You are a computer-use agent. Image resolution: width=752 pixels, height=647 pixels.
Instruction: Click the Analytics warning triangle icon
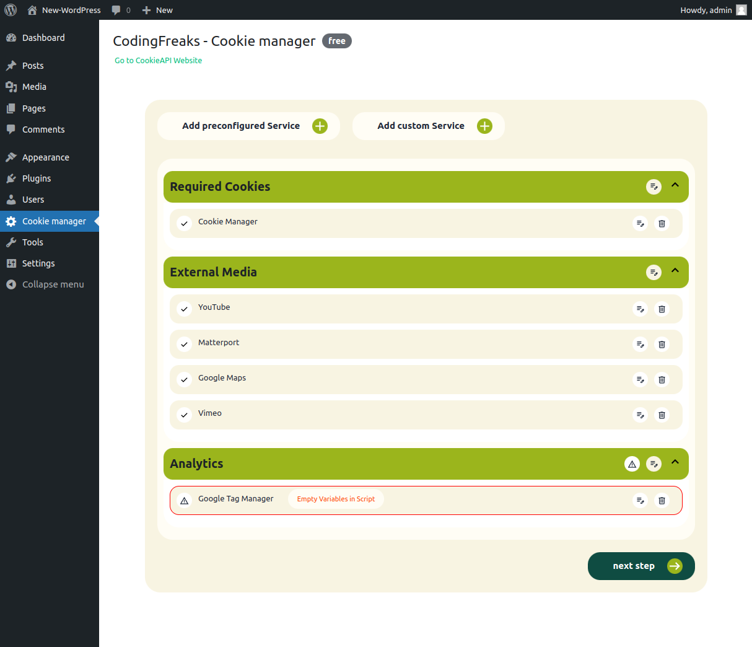coord(632,464)
